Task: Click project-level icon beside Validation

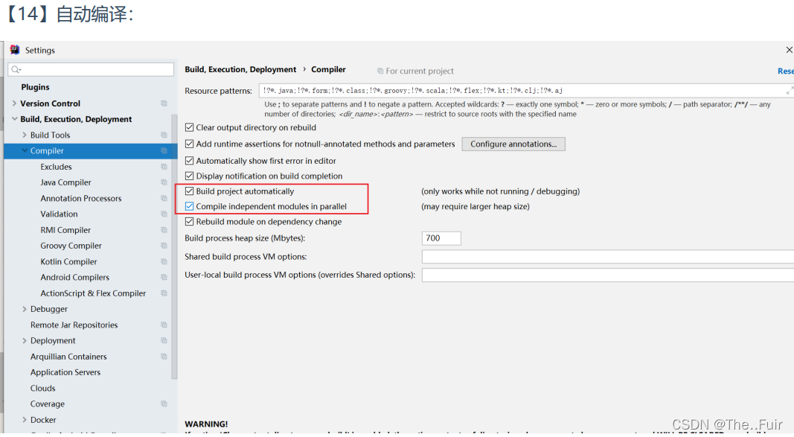Action: pyautogui.click(x=164, y=214)
